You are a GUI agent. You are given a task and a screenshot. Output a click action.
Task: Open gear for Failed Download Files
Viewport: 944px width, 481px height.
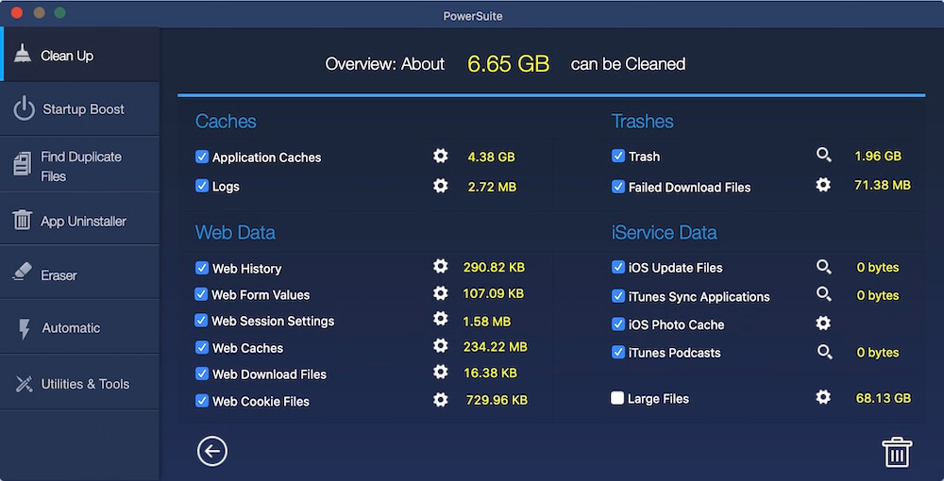pos(823,185)
